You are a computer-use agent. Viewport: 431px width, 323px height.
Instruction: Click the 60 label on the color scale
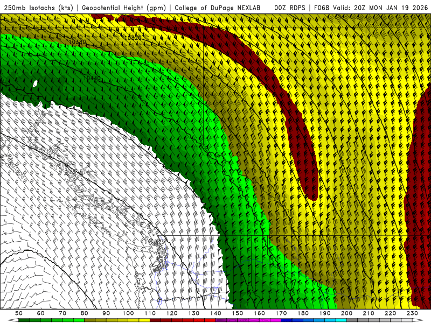[x=40, y=313]
